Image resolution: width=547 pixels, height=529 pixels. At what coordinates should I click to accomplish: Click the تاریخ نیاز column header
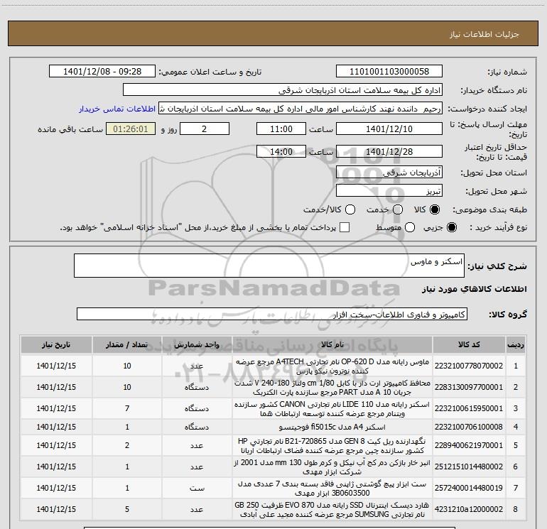pyautogui.click(x=56, y=344)
